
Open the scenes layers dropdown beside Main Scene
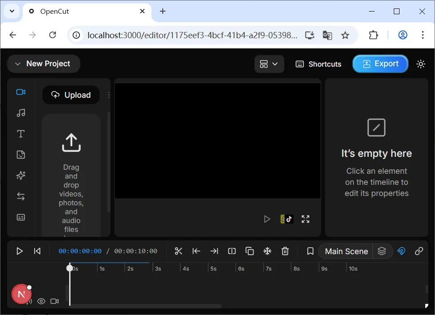pos(382,251)
